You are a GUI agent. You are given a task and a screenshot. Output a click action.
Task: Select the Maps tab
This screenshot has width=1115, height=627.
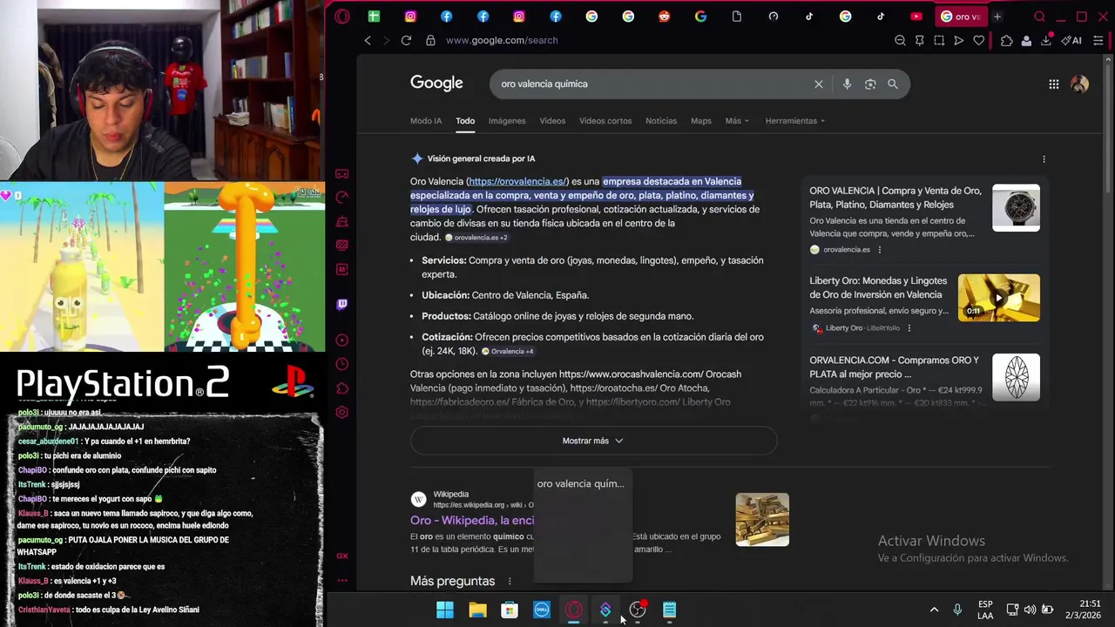(701, 121)
